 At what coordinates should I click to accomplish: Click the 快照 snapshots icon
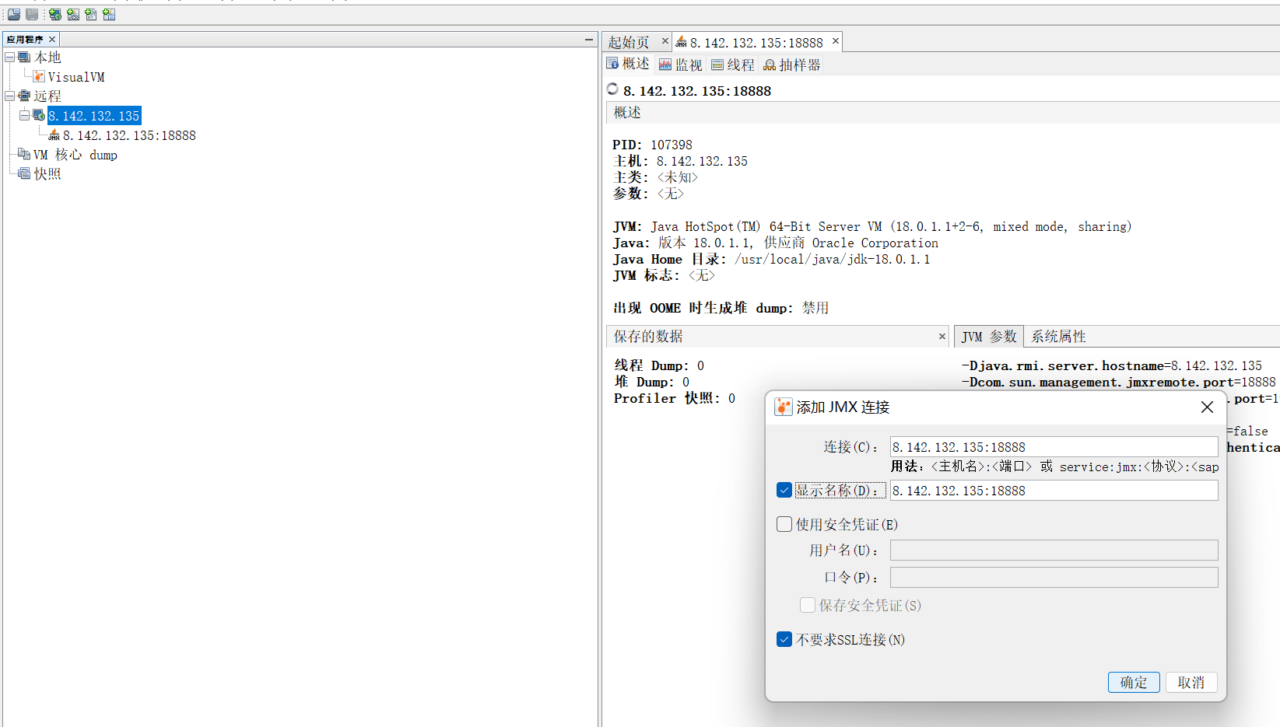pyautogui.click(x=24, y=173)
